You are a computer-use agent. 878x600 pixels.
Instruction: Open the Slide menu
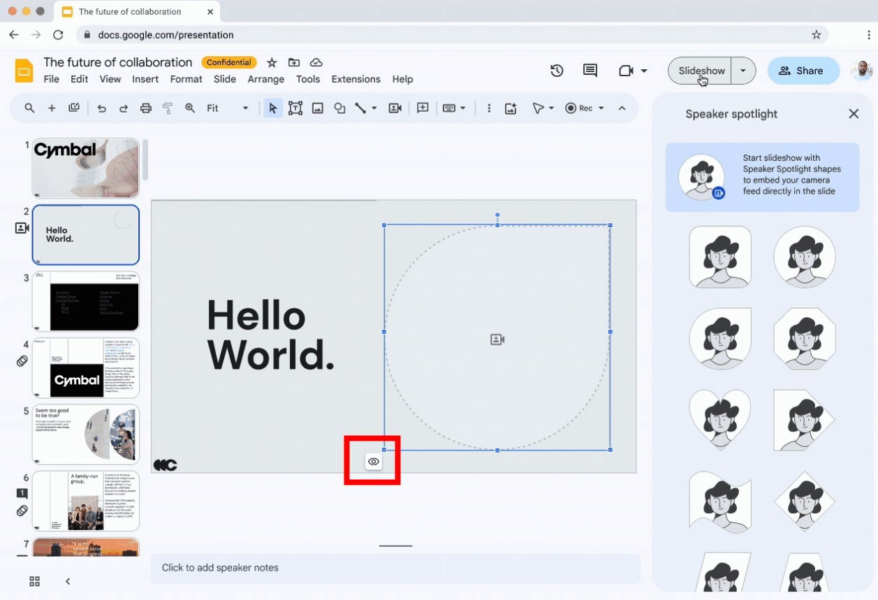pyautogui.click(x=225, y=79)
